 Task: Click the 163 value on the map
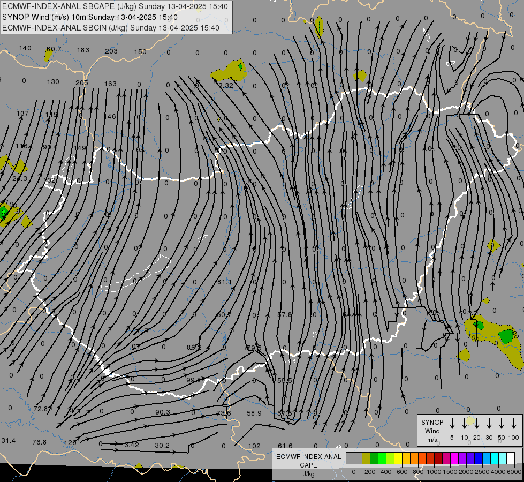(110, 84)
